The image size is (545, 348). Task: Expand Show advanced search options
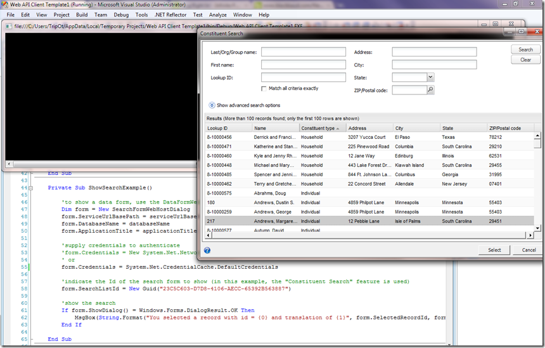212,105
